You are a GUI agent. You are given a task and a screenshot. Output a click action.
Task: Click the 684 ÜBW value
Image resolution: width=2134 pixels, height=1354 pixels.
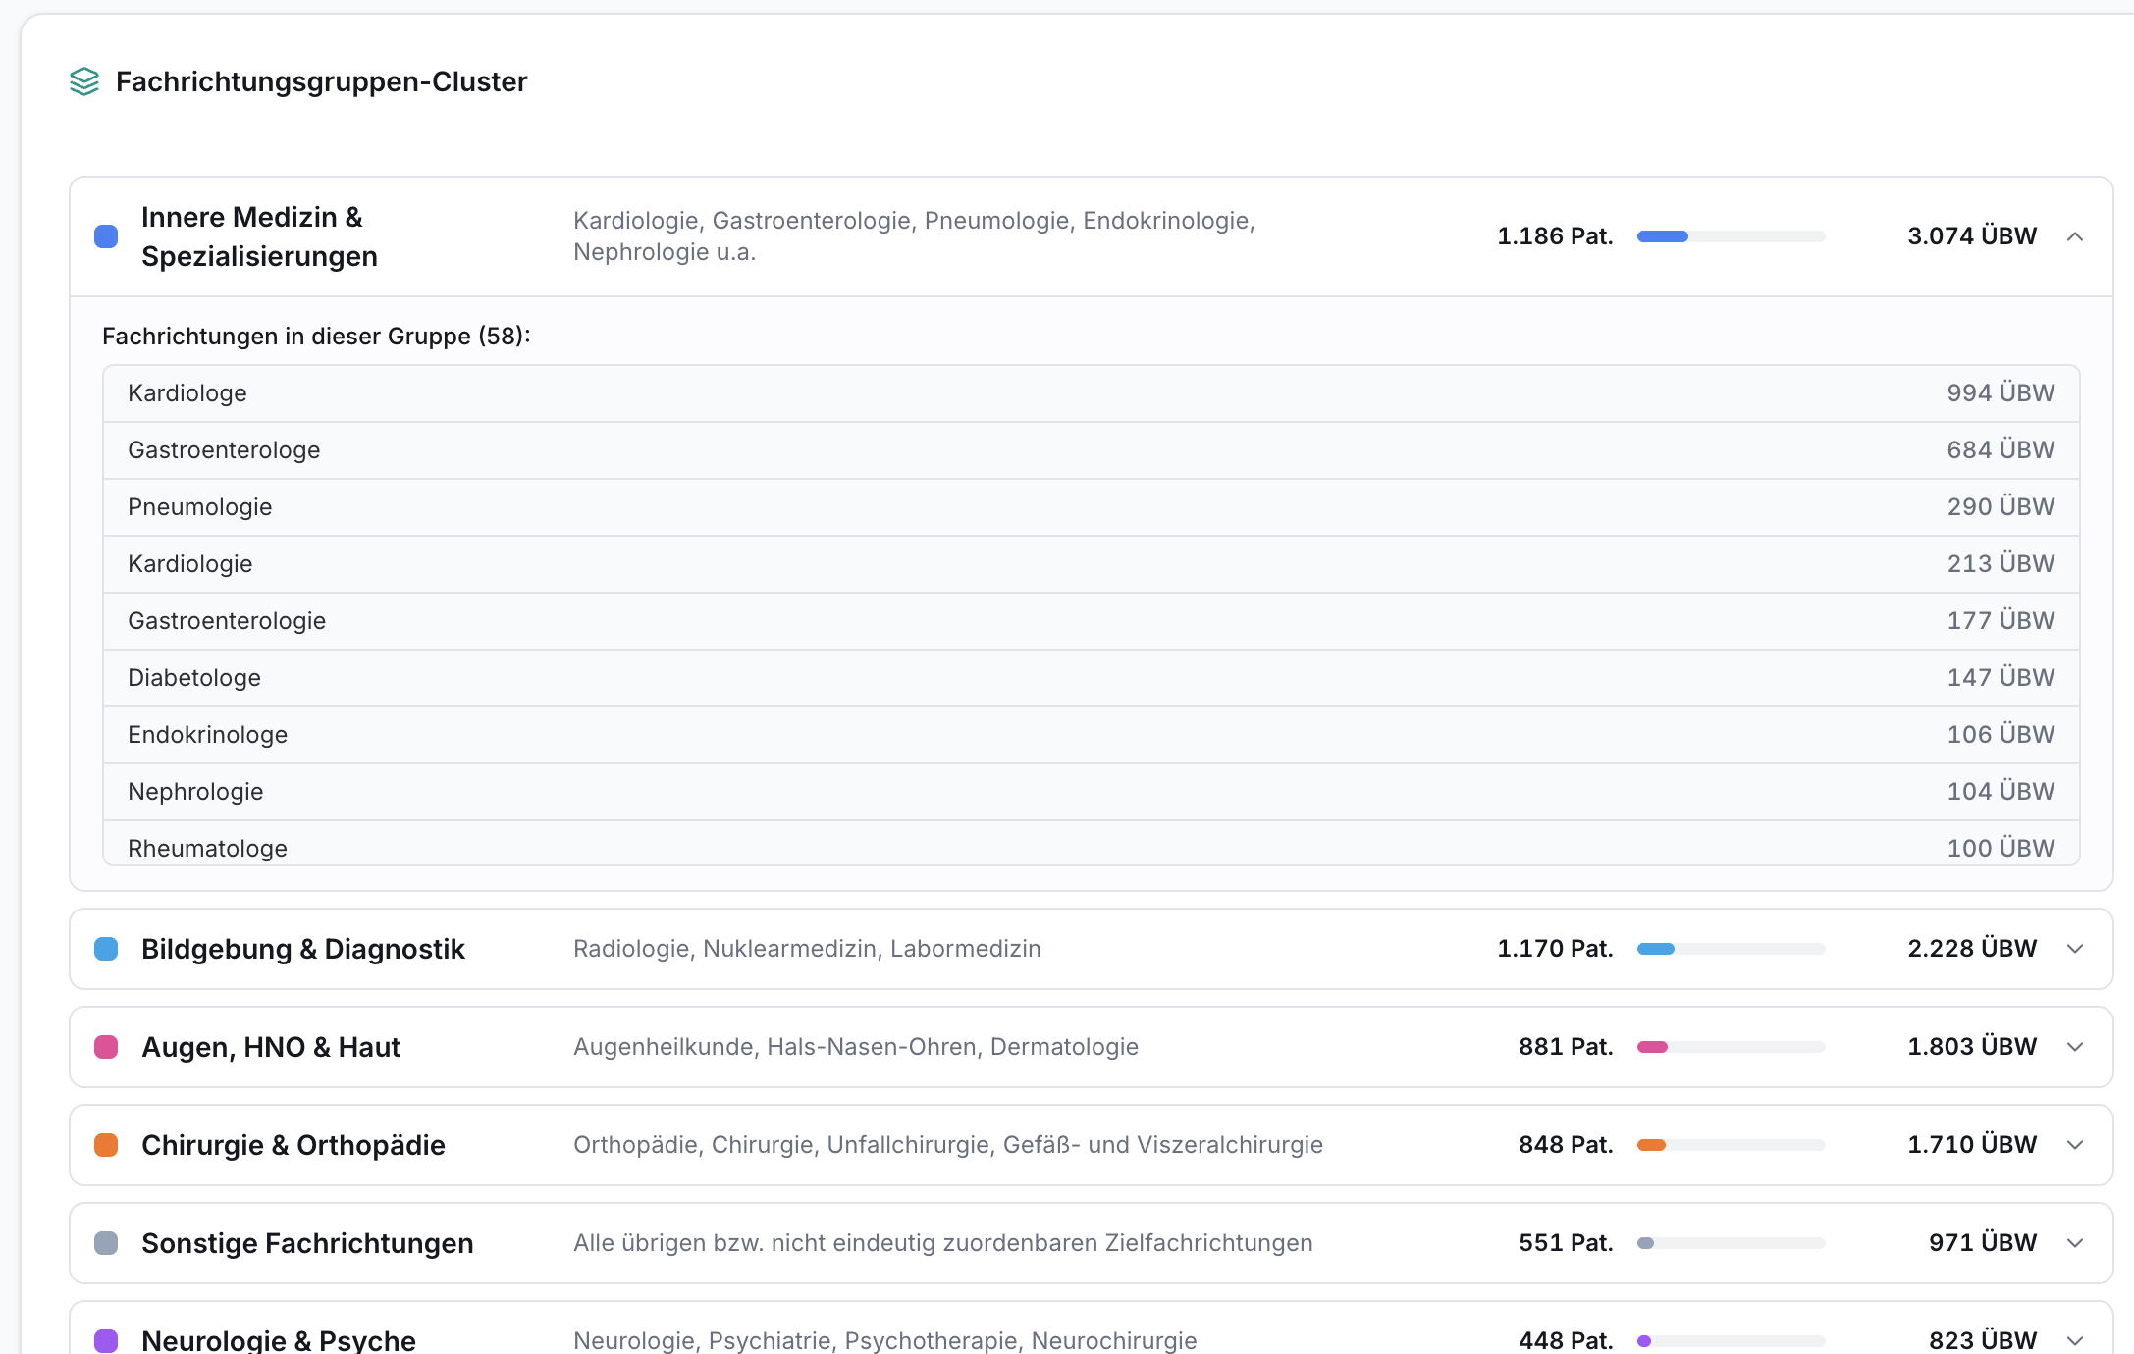click(x=2001, y=450)
